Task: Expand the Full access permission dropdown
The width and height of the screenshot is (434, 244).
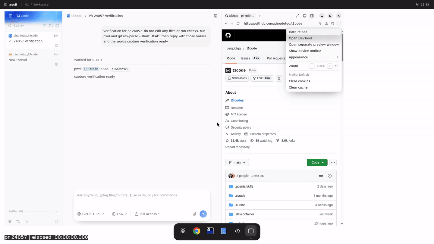Action: [x=147, y=214]
